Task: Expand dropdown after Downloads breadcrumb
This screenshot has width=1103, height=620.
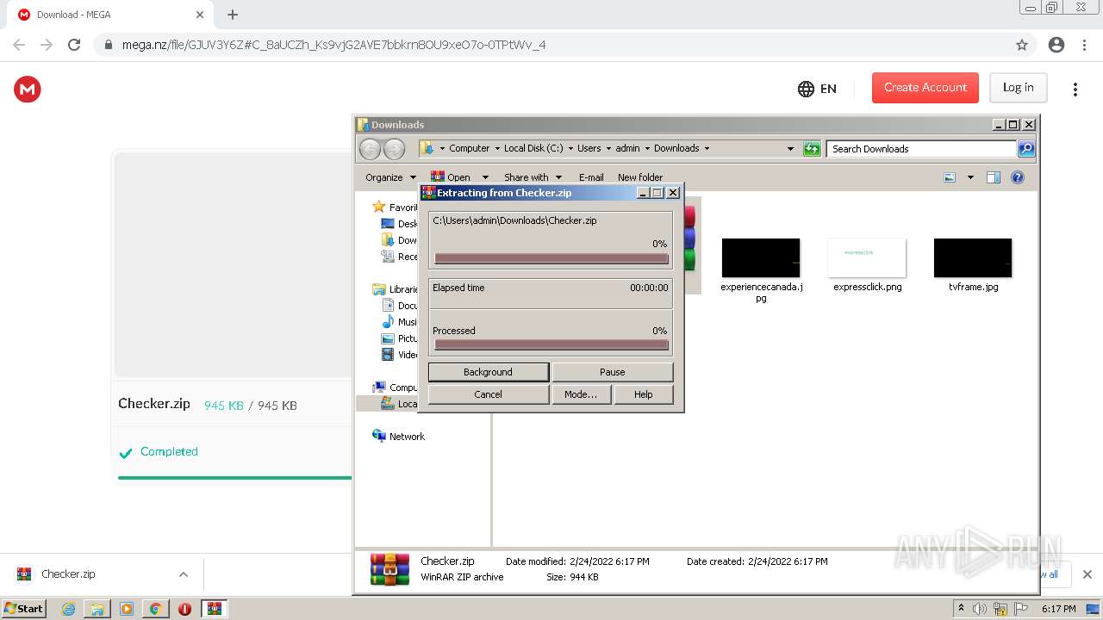Action: point(707,148)
